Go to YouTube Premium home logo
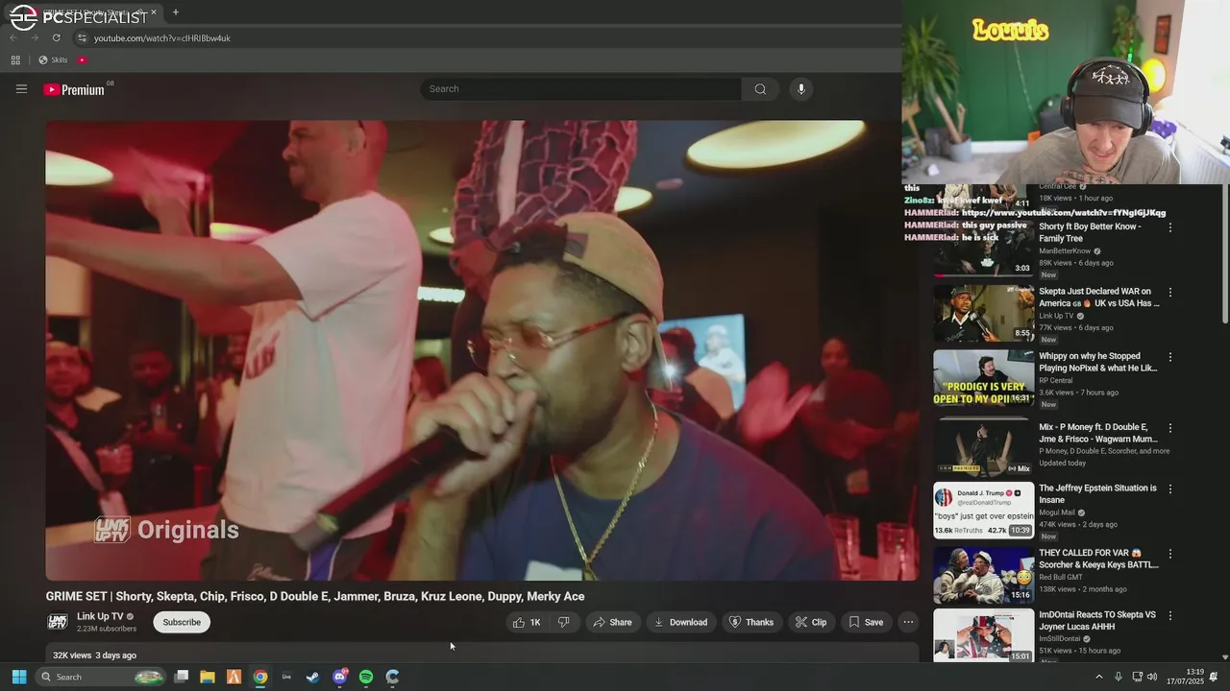 point(74,89)
